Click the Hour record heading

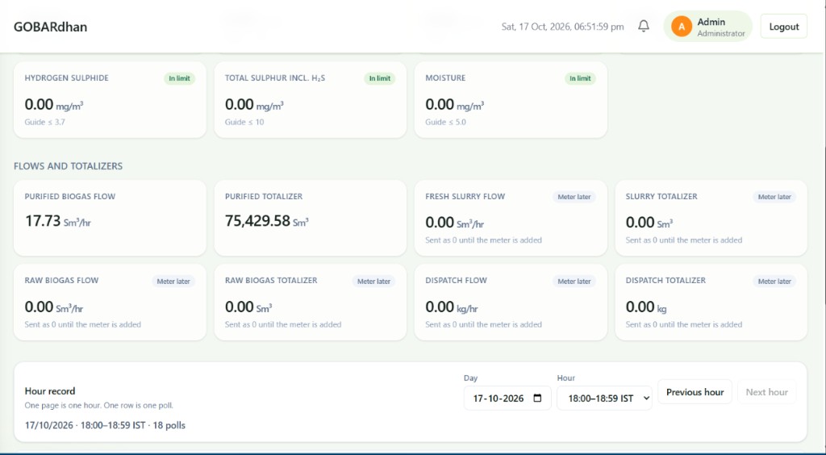tap(50, 391)
